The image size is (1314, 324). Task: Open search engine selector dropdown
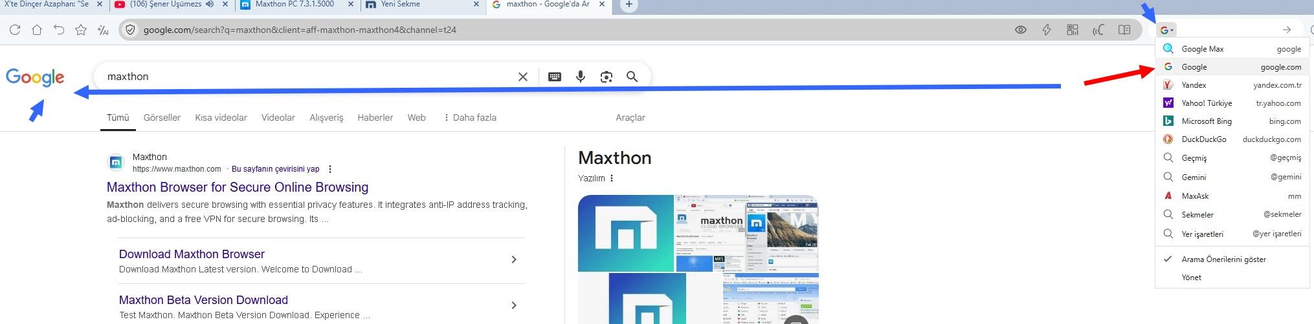click(1167, 30)
